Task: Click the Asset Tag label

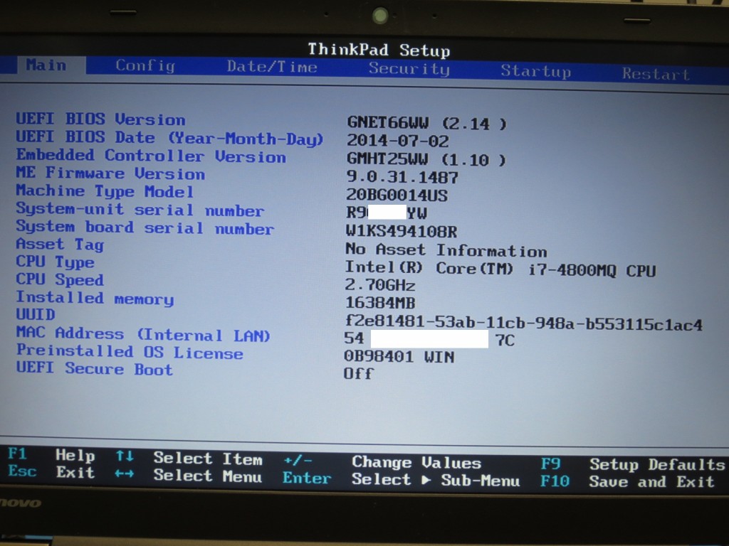Action: tap(60, 245)
